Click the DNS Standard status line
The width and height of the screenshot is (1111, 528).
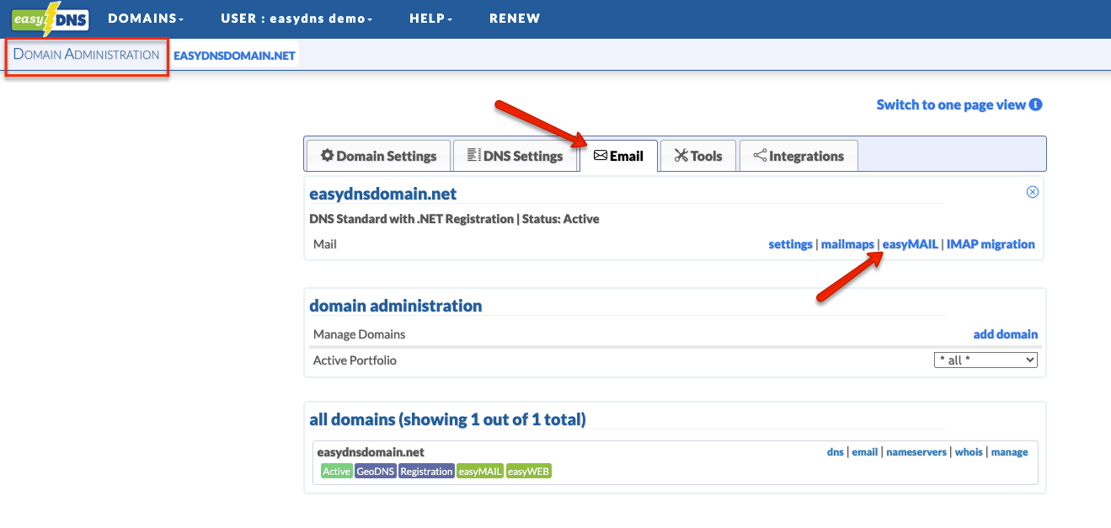(455, 219)
